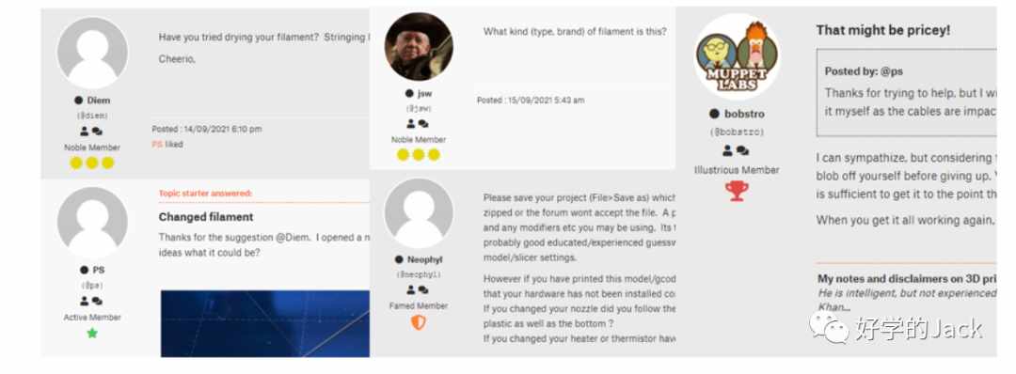Click the online status dot beside PS
This screenshot has width=1016, height=374.
[84, 270]
